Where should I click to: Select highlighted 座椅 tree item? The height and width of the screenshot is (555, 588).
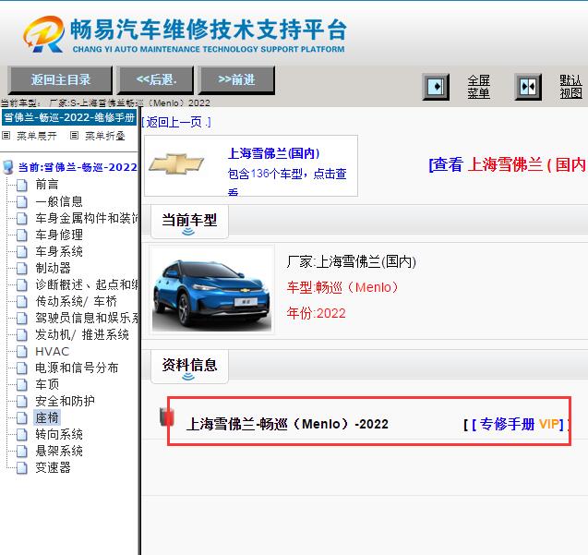coord(47,417)
